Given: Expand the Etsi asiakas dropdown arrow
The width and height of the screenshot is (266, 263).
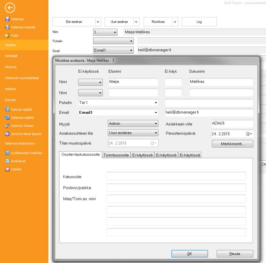Looking at the screenshot, I should pos(98,22).
